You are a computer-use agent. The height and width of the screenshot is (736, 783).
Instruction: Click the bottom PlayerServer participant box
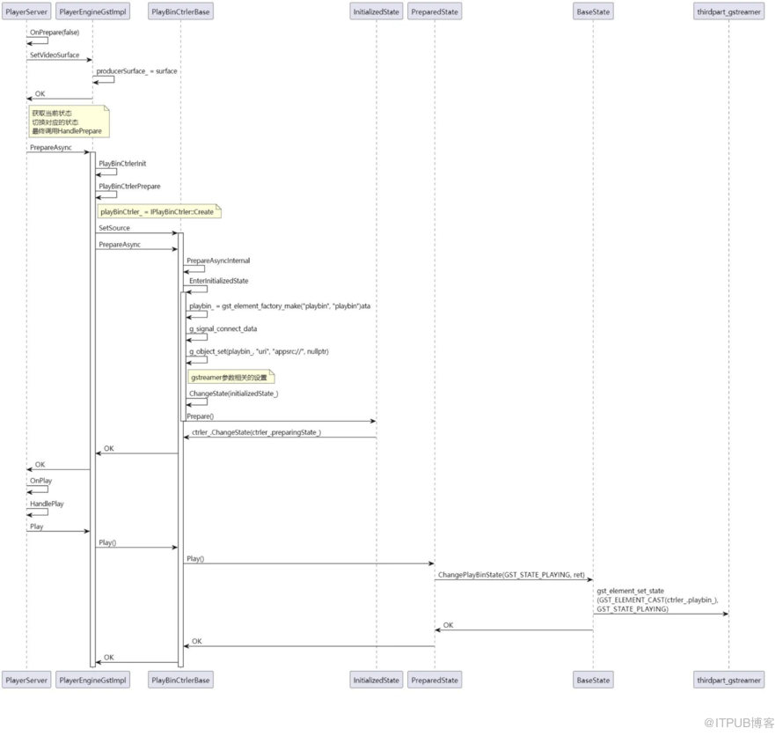[x=26, y=680]
